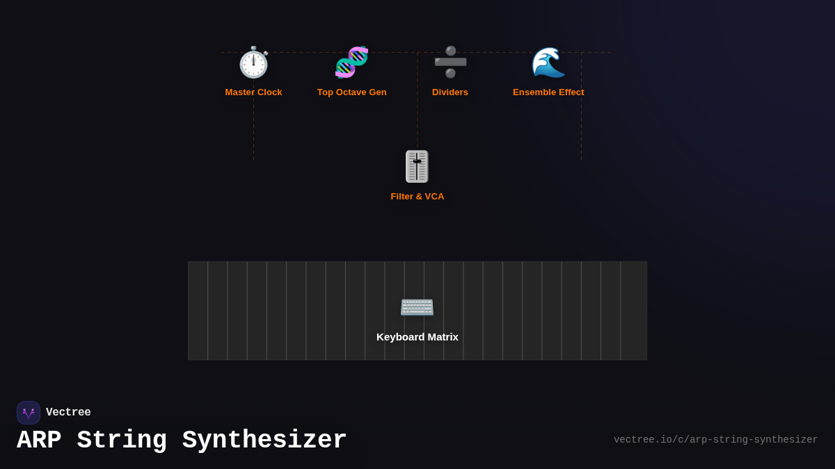Screen dimensions: 835x469
Task: Select the Keyboard Matrix label
Action: tap(417, 337)
